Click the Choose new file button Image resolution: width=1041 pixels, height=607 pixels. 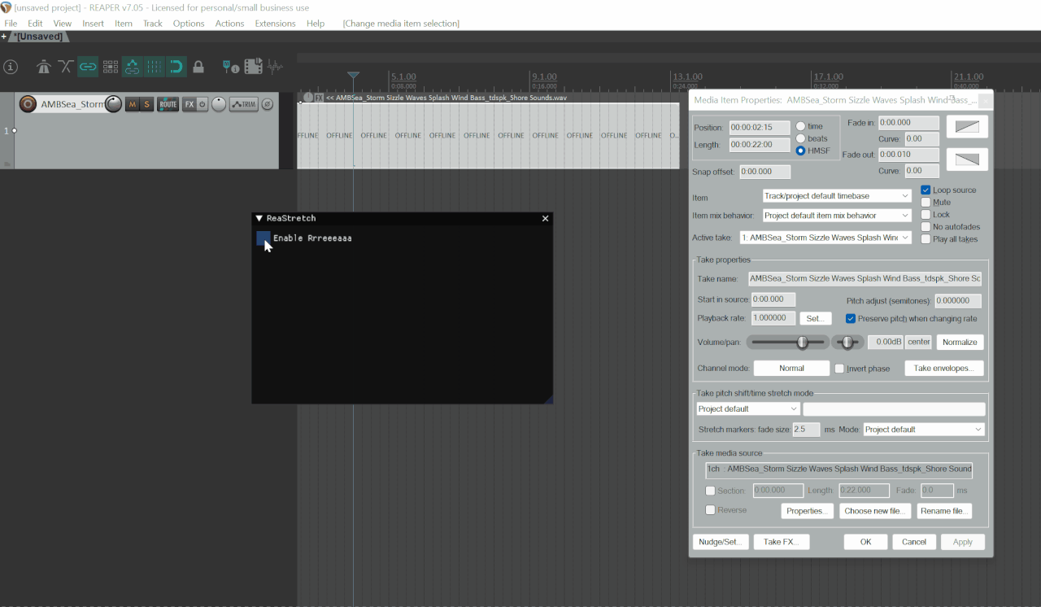(x=874, y=511)
